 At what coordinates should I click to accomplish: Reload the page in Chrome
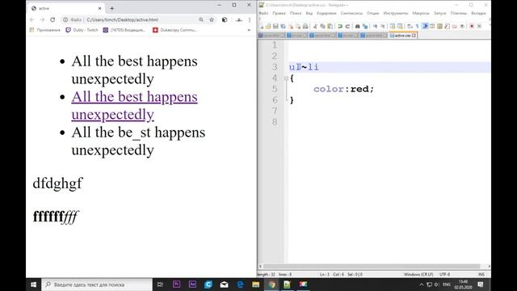click(53, 19)
